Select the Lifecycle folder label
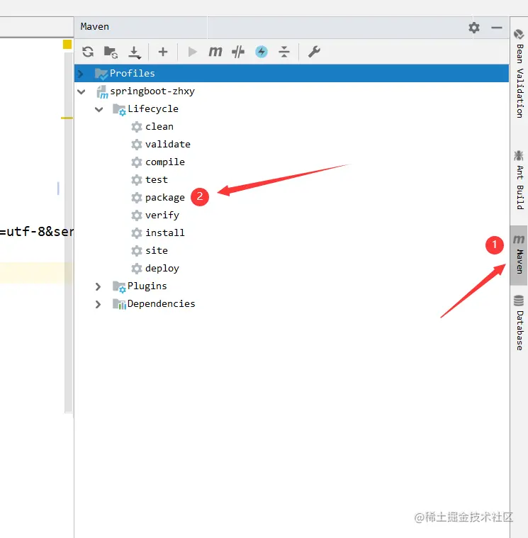 click(x=153, y=108)
